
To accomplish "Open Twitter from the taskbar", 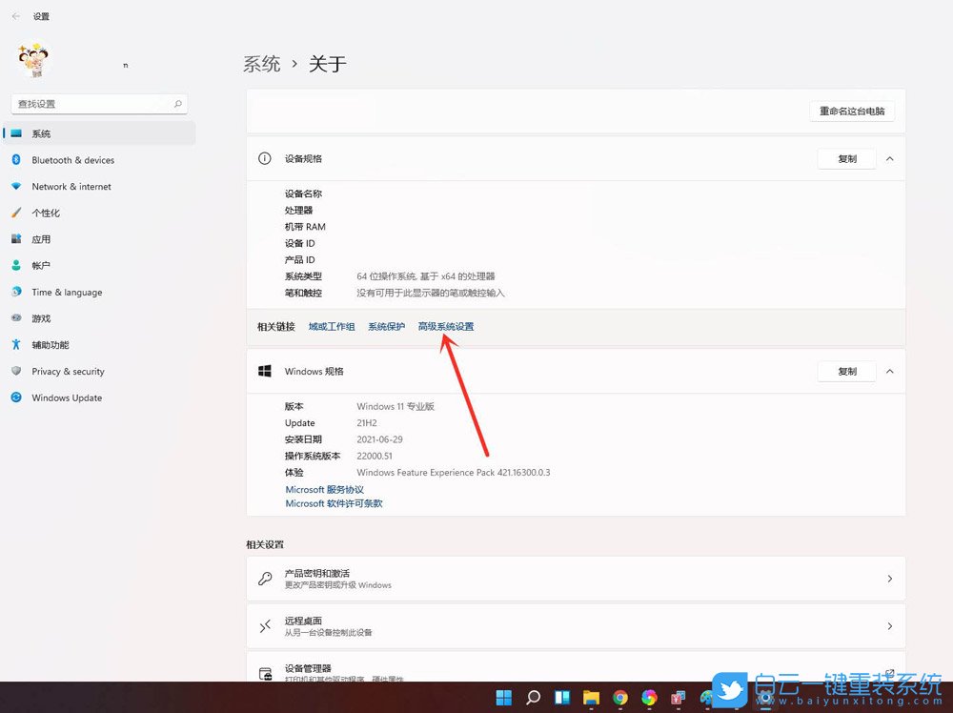I will tap(736, 697).
